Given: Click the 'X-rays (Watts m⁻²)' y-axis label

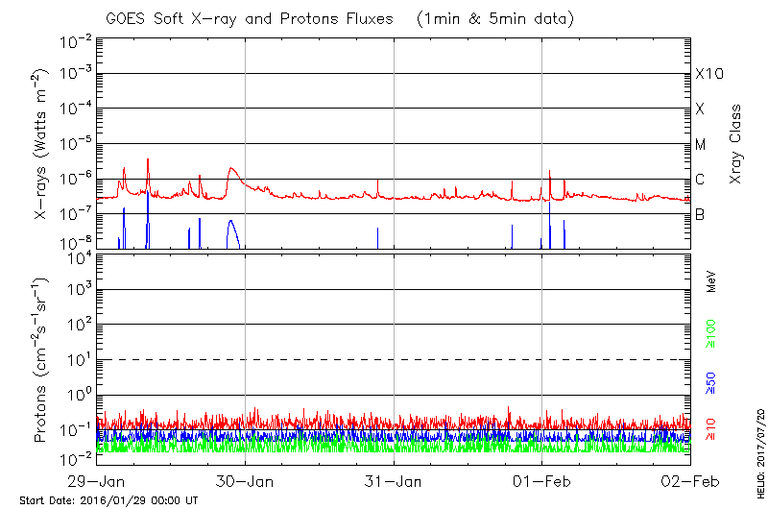Looking at the screenshot, I should (43, 144).
